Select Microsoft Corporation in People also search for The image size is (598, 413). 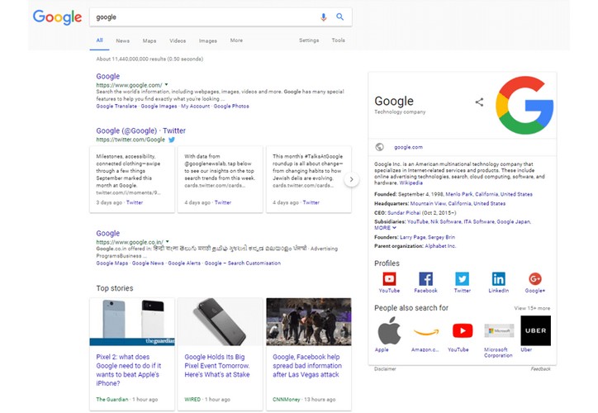point(499,330)
